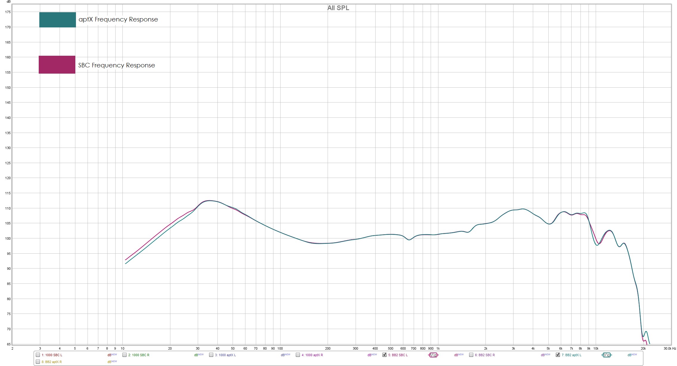Screen dimensions: 677x366
Task: Click the aptX Frequency Response legend text
Action: (x=118, y=19)
